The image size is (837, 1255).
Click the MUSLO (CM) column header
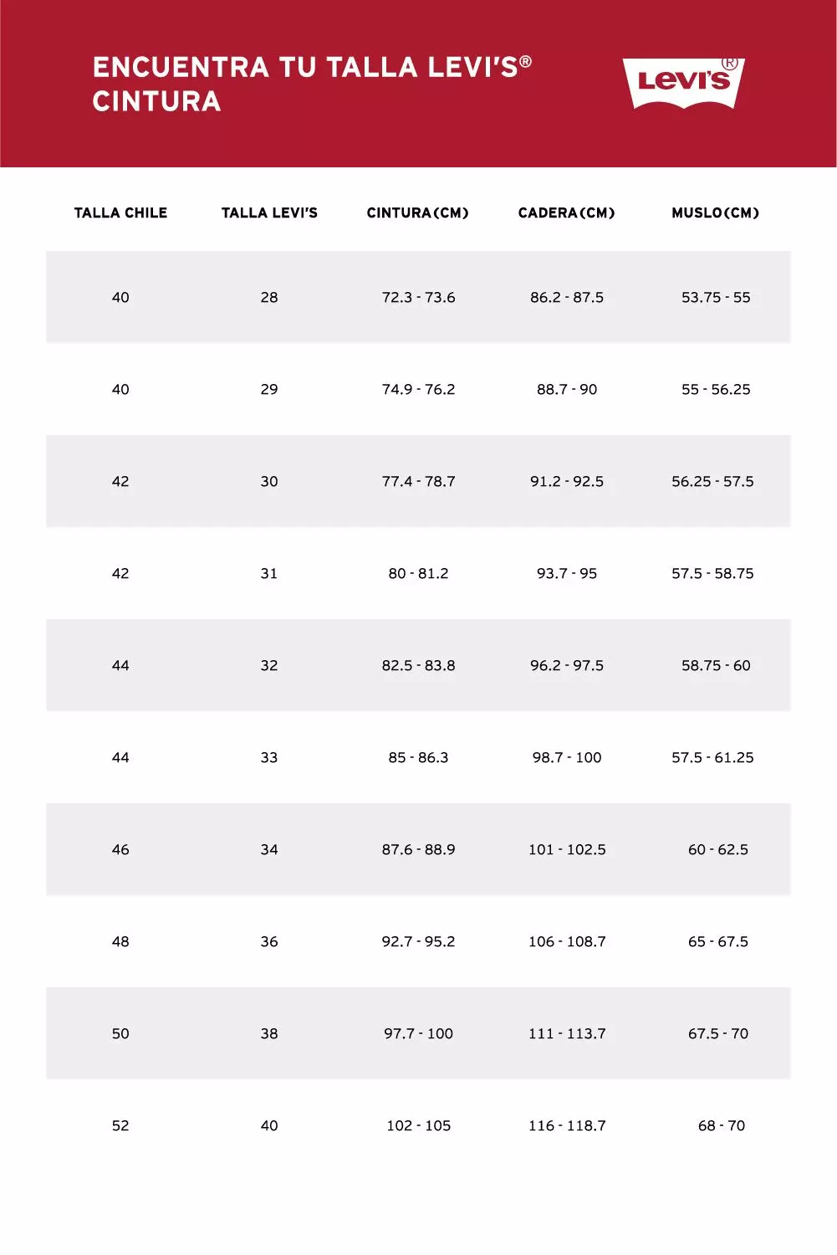716,213
